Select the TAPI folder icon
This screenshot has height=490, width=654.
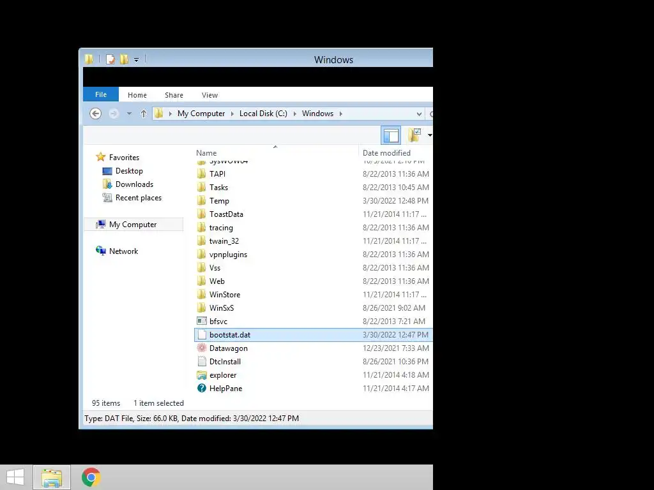(201, 174)
